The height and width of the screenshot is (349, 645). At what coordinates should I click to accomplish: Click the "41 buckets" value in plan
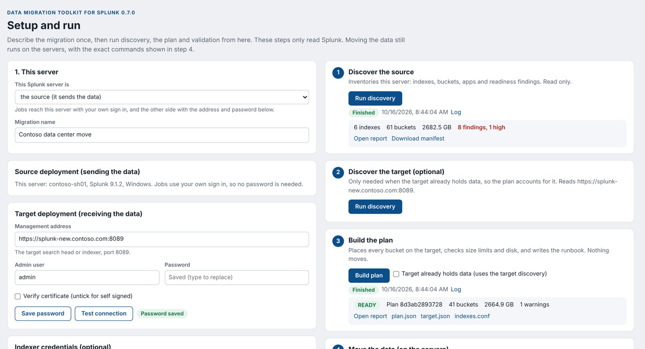[x=463, y=305]
